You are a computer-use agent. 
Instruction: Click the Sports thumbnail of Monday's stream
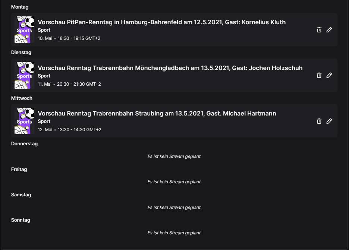25,29
